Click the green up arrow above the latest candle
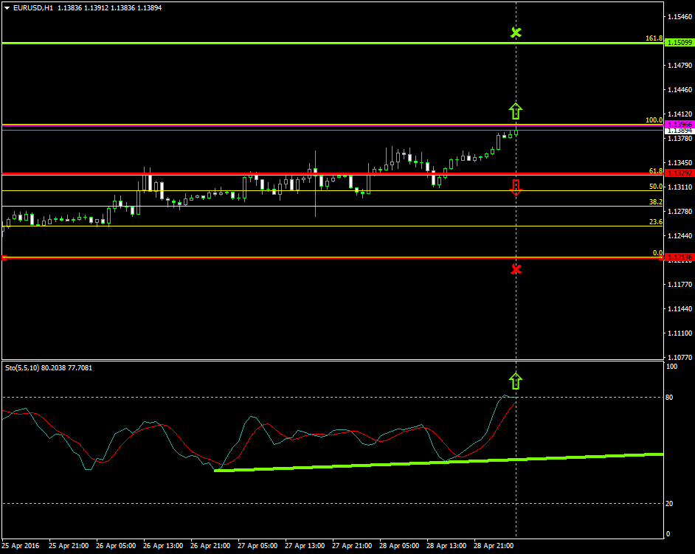 click(516, 109)
